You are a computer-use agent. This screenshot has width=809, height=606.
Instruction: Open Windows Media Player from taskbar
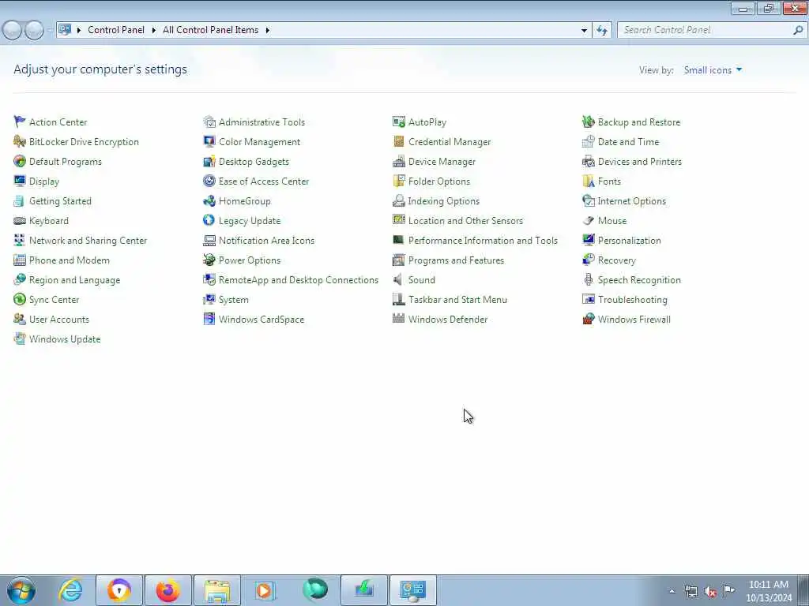[265, 590]
